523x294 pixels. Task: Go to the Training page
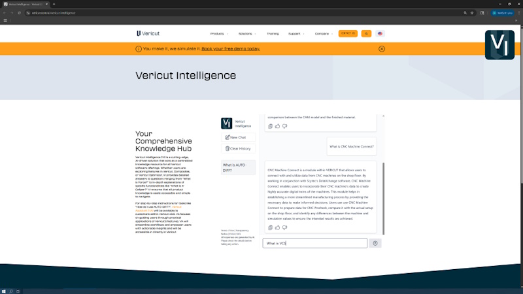pyautogui.click(x=273, y=34)
